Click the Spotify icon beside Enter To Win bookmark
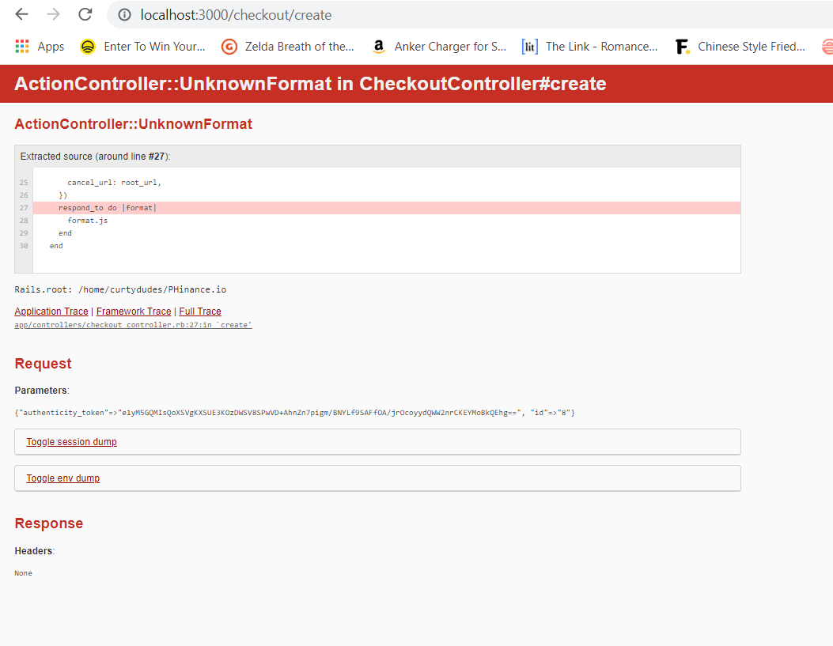 (87, 46)
